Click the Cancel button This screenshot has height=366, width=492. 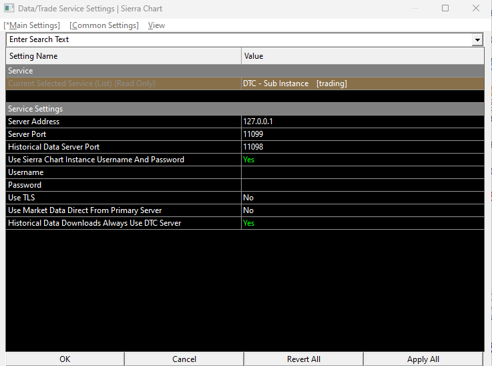184,359
